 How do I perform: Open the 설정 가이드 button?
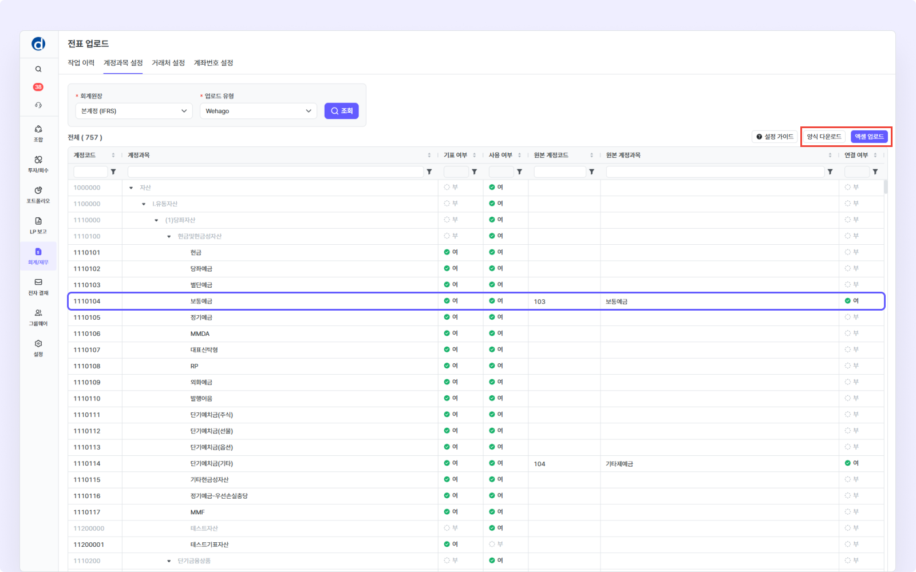point(775,137)
